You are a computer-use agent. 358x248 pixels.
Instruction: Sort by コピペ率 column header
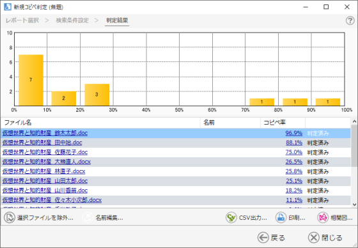coord(283,123)
